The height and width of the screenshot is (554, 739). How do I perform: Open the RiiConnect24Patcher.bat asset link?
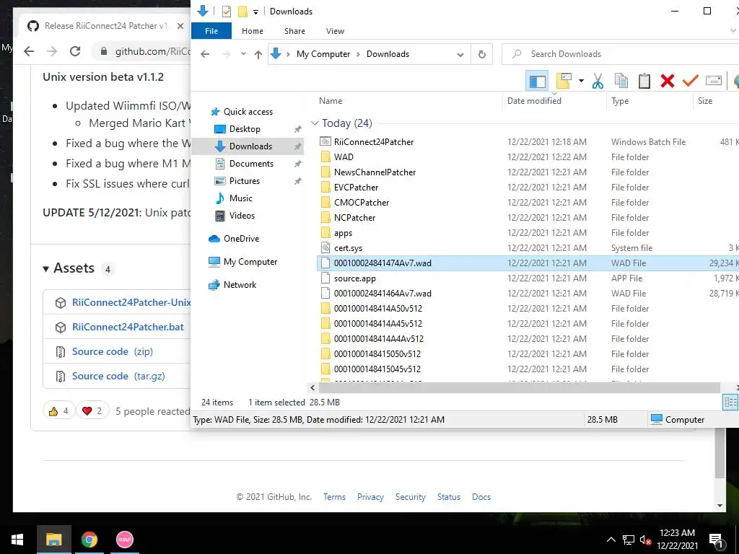click(128, 327)
